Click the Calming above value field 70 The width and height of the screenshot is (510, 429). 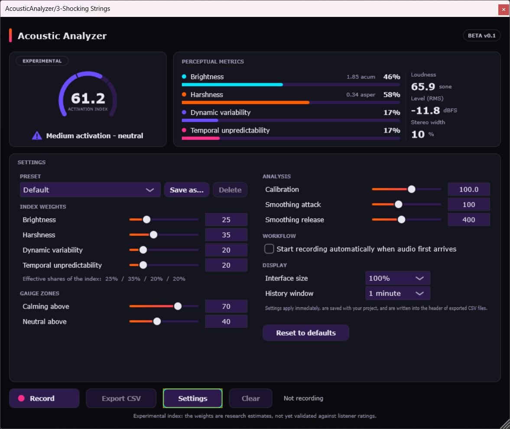[x=226, y=306]
